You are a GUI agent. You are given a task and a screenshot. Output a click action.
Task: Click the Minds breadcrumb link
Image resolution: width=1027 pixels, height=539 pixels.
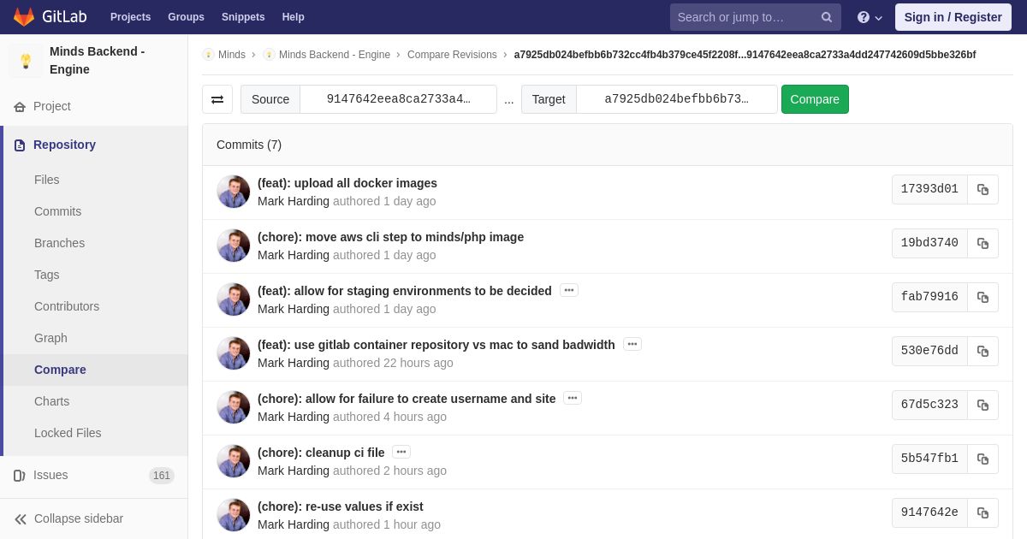pyautogui.click(x=232, y=55)
